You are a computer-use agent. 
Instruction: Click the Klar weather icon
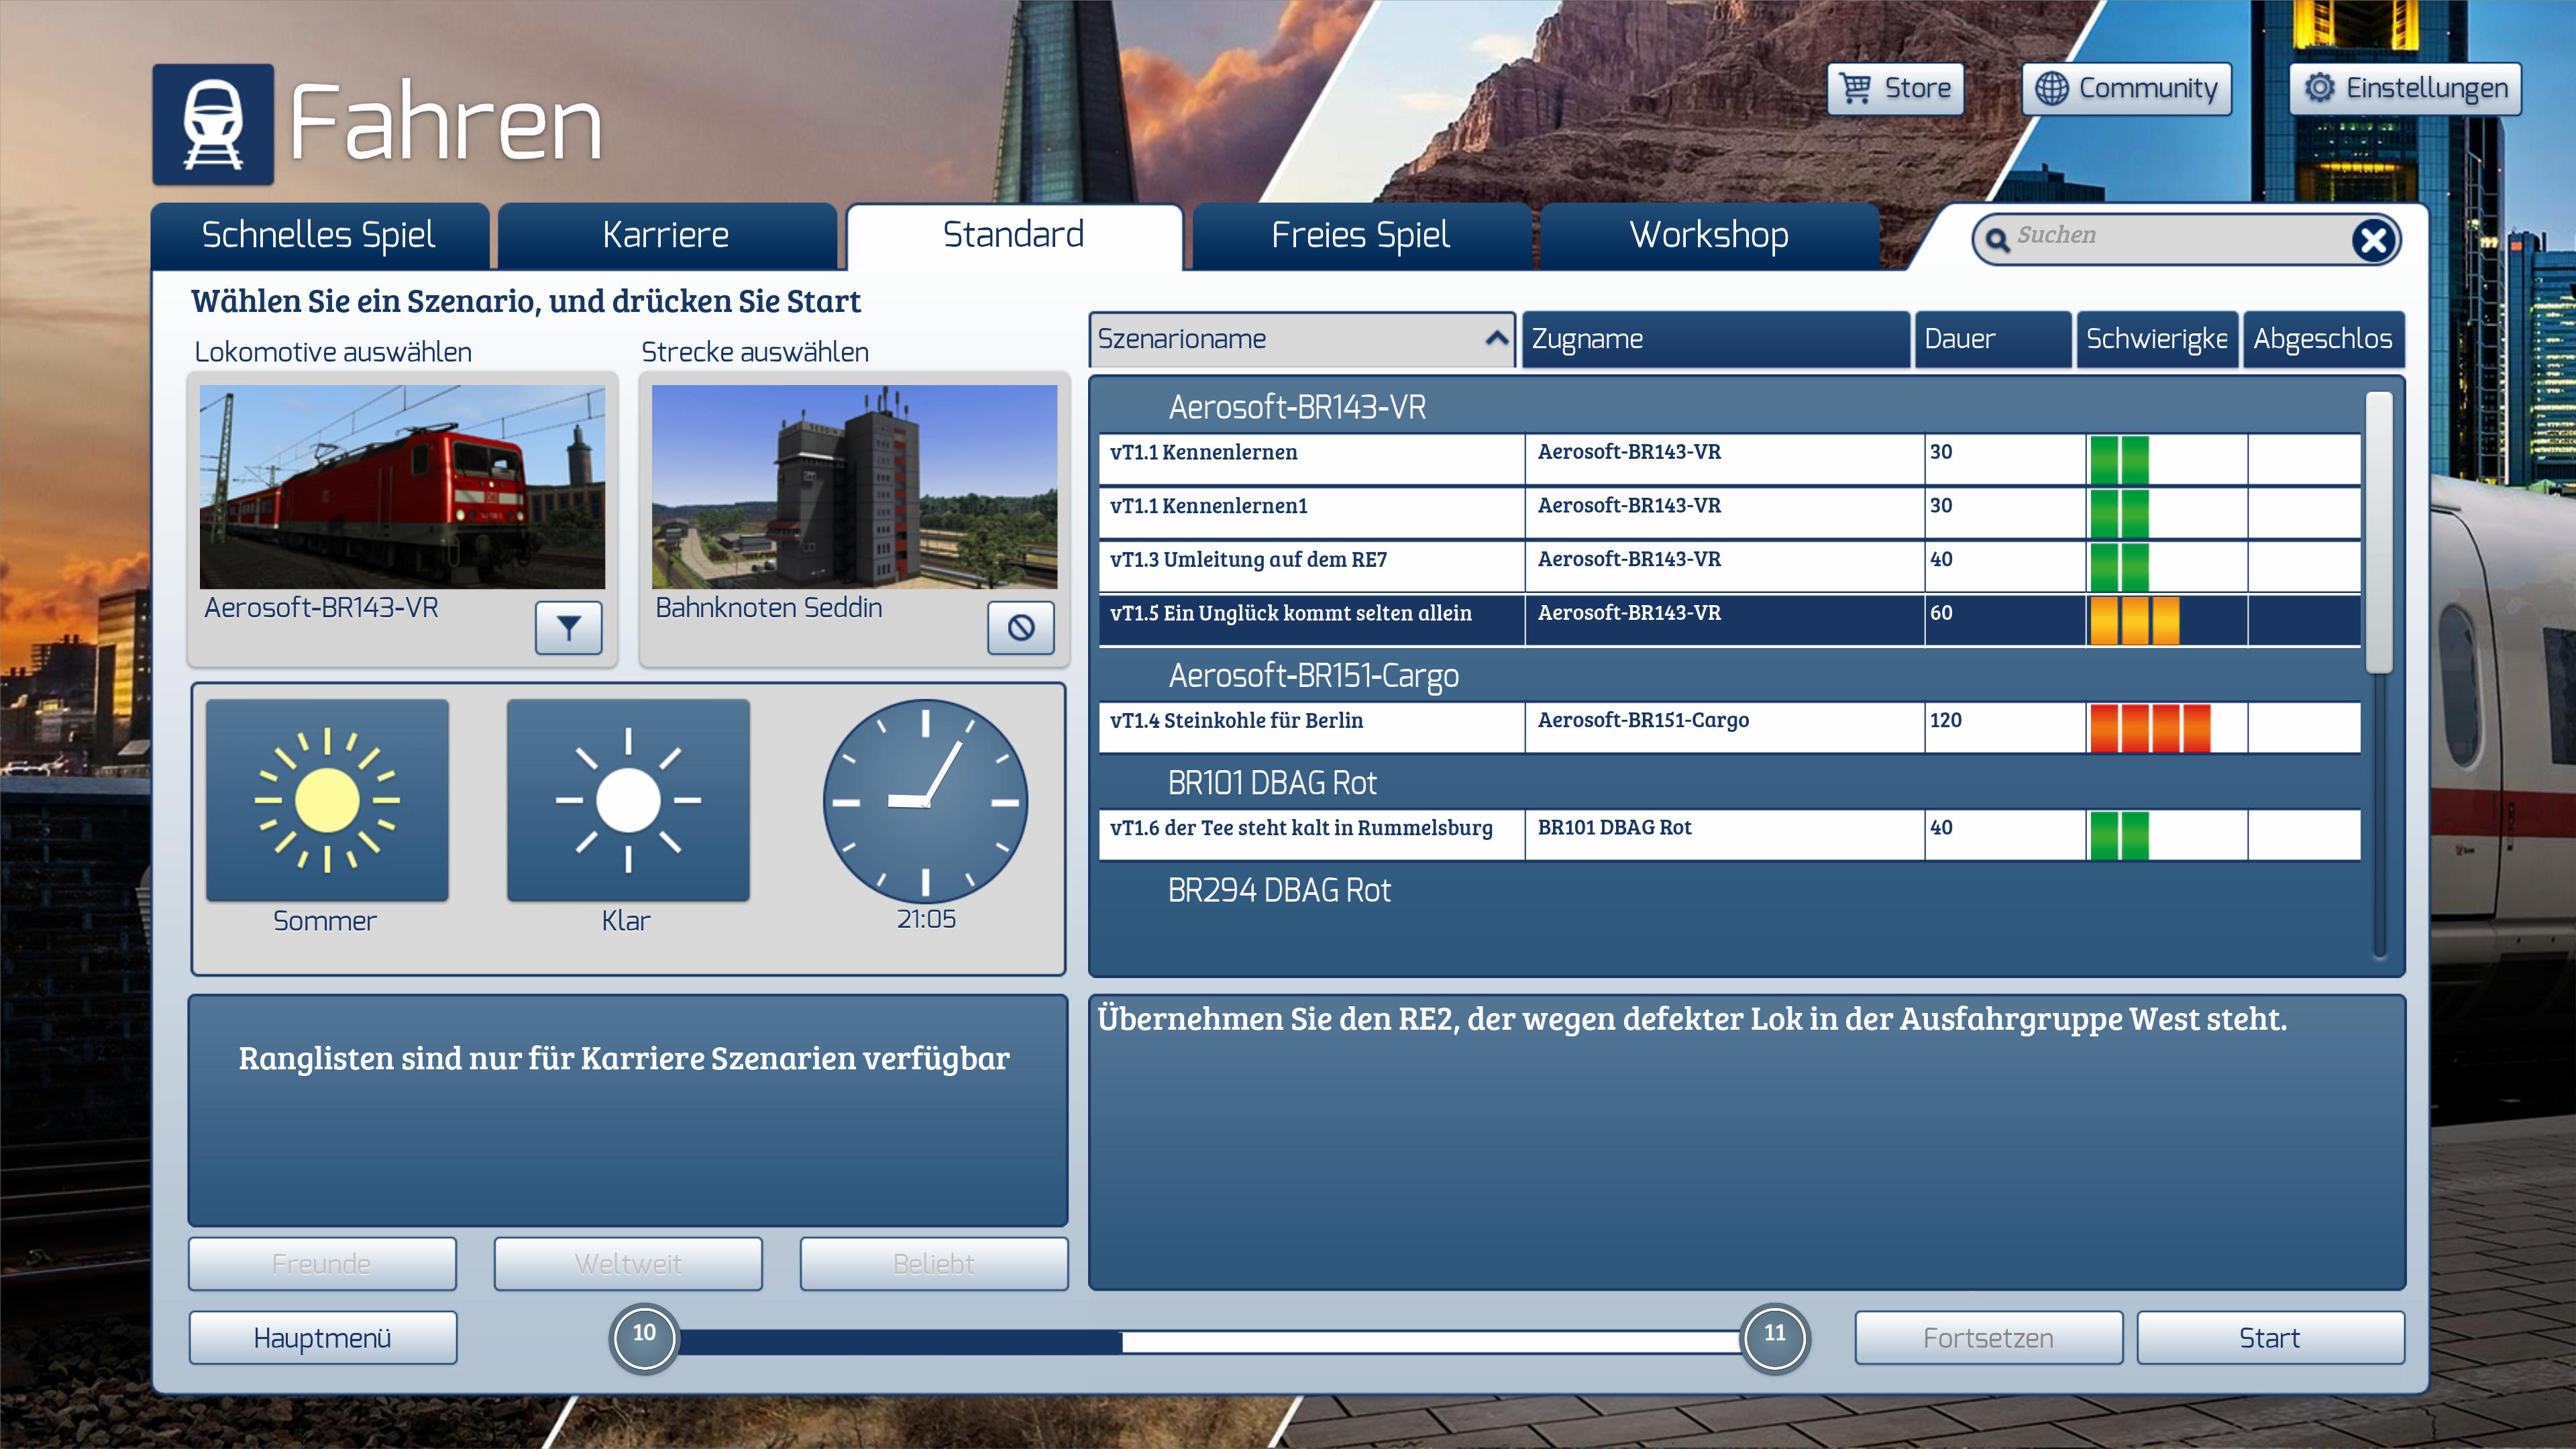click(x=628, y=800)
